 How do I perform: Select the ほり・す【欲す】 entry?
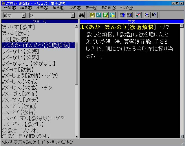click(18, 27)
